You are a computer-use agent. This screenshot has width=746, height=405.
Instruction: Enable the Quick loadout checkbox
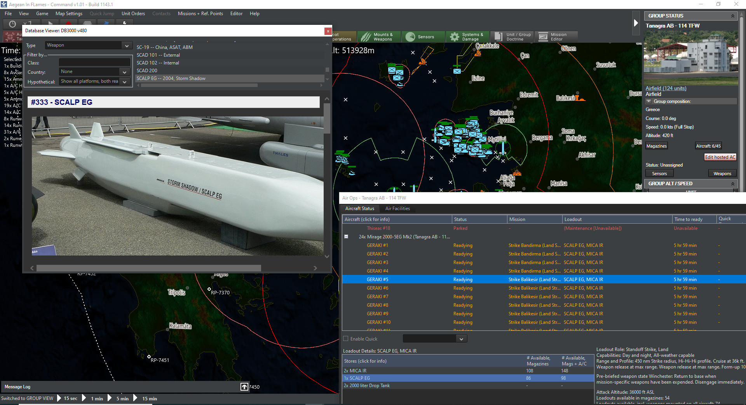point(345,338)
